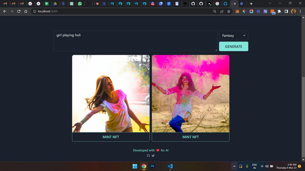Image resolution: width=305 pixels, height=171 pixels.
Task: Open the Extensions puzzle menu
Action: (x=279, y=11)
